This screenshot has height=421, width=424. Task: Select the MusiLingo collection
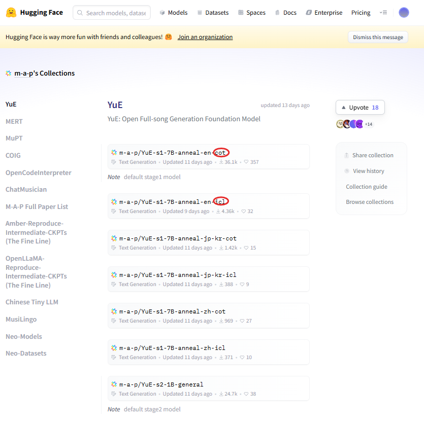click(21, 319)
